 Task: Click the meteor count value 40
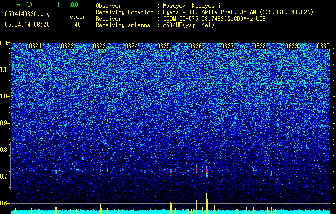pyautogui.click(x=77, y=25)
